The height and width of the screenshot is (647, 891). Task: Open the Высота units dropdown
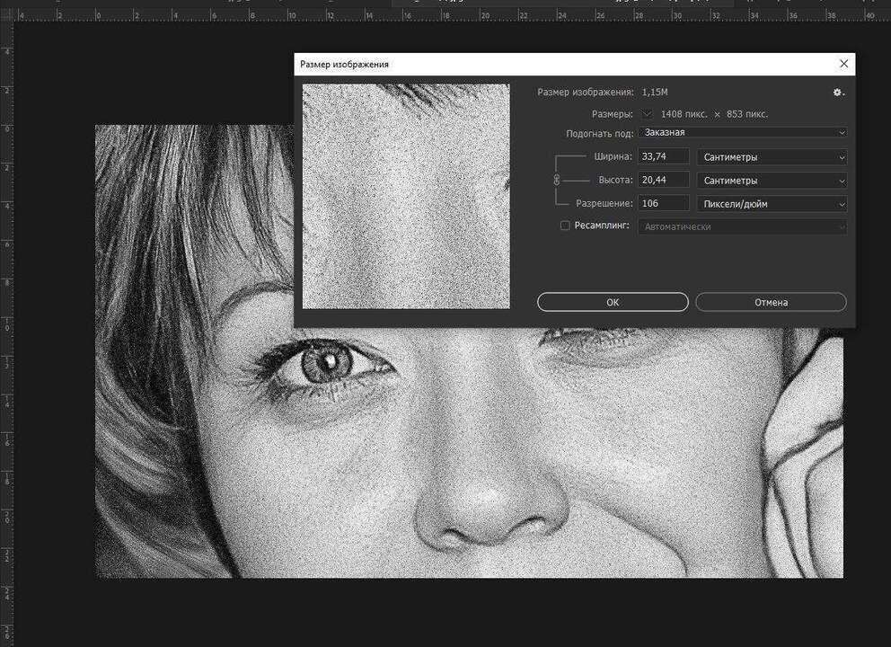pyautogui.click(x=772, y=181)
